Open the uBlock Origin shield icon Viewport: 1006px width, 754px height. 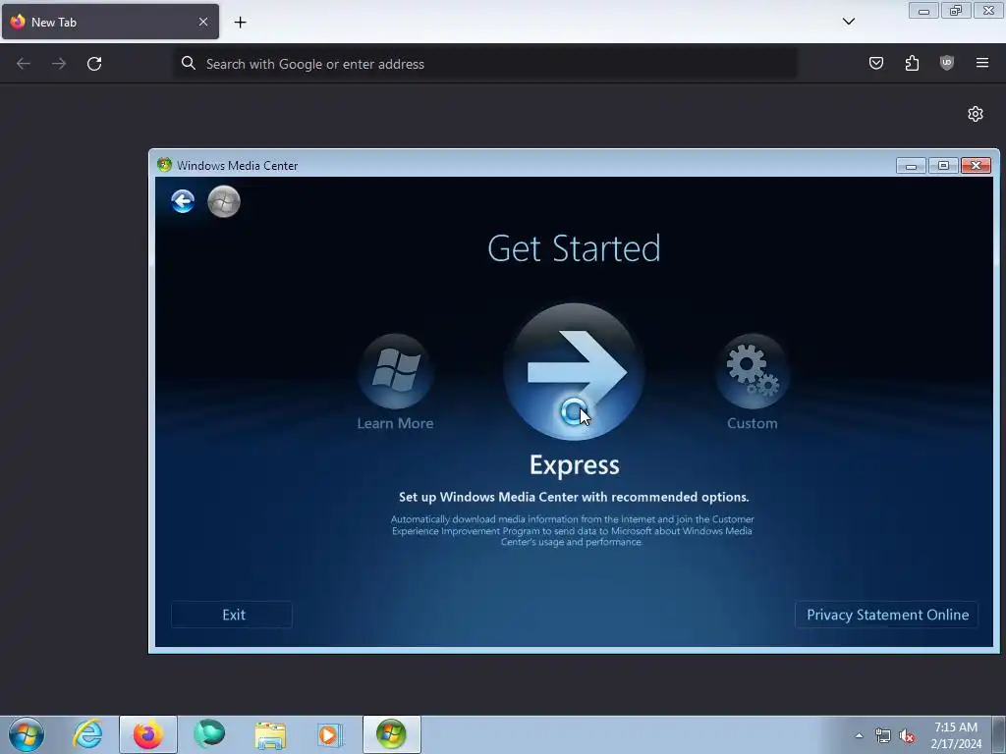pos(947,63)
